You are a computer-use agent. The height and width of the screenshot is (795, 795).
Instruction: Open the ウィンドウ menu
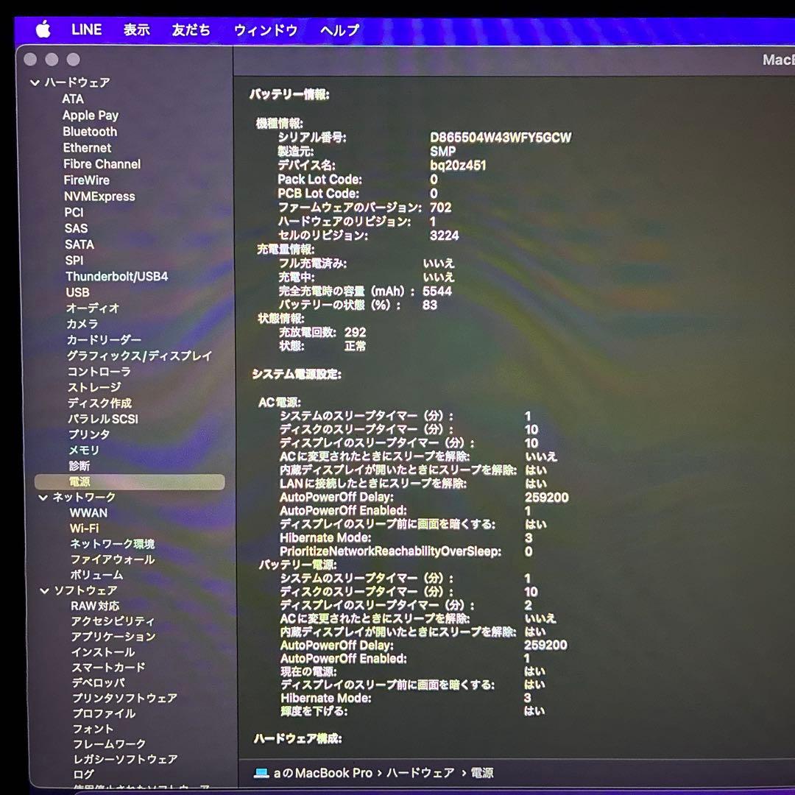(x=266, y=29)
